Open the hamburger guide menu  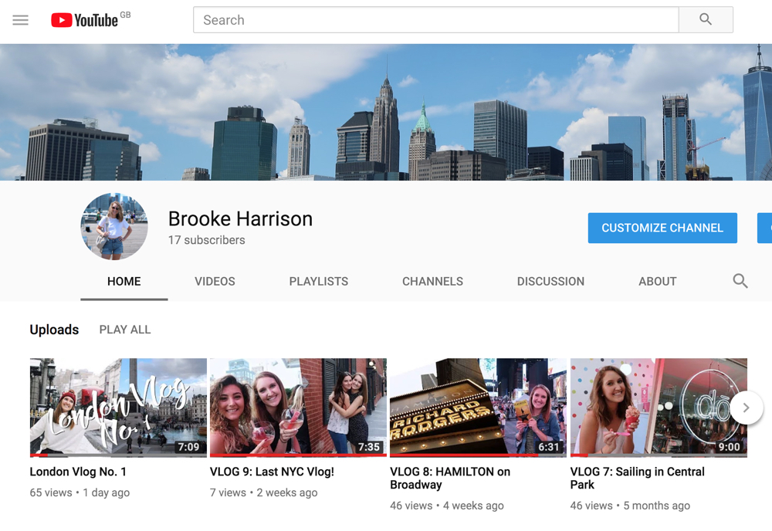[x=20, y=20]
